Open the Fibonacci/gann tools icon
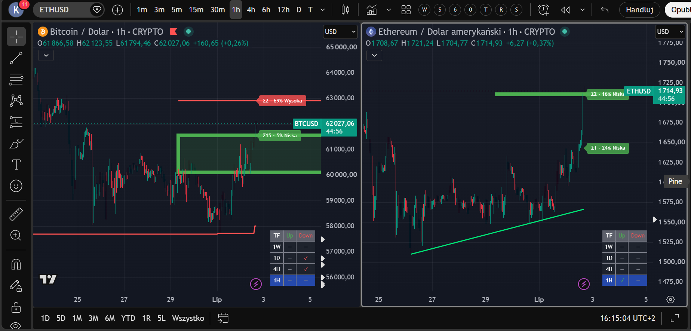Viewport: 691px width, 331px height. tap(16, 79)
